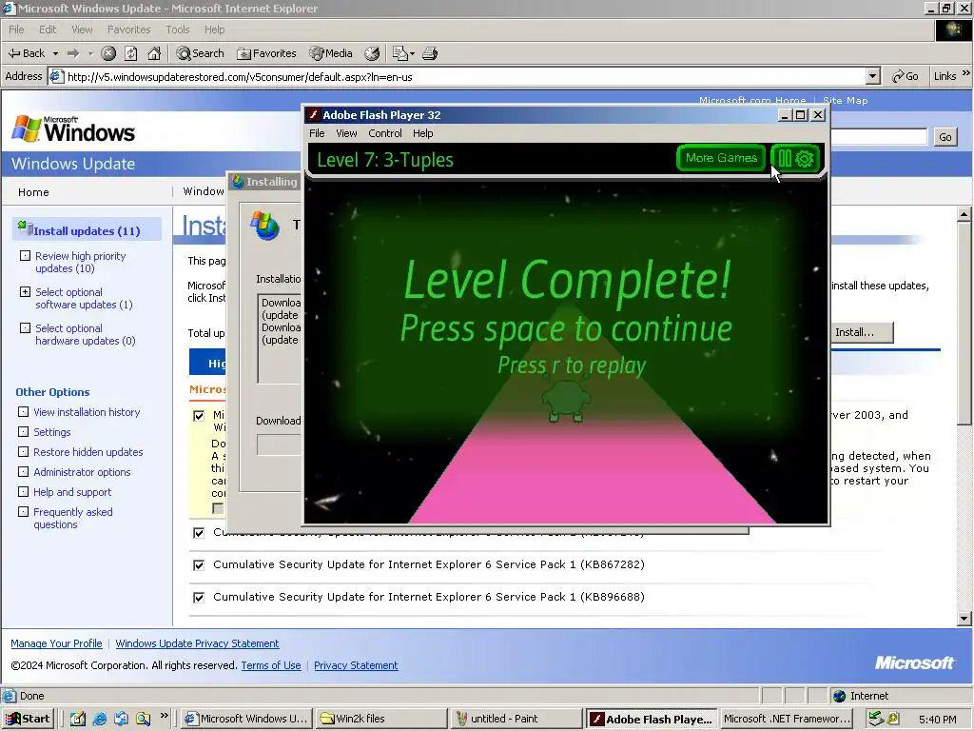Open Manage Your Profile link

tap(56, 643)
